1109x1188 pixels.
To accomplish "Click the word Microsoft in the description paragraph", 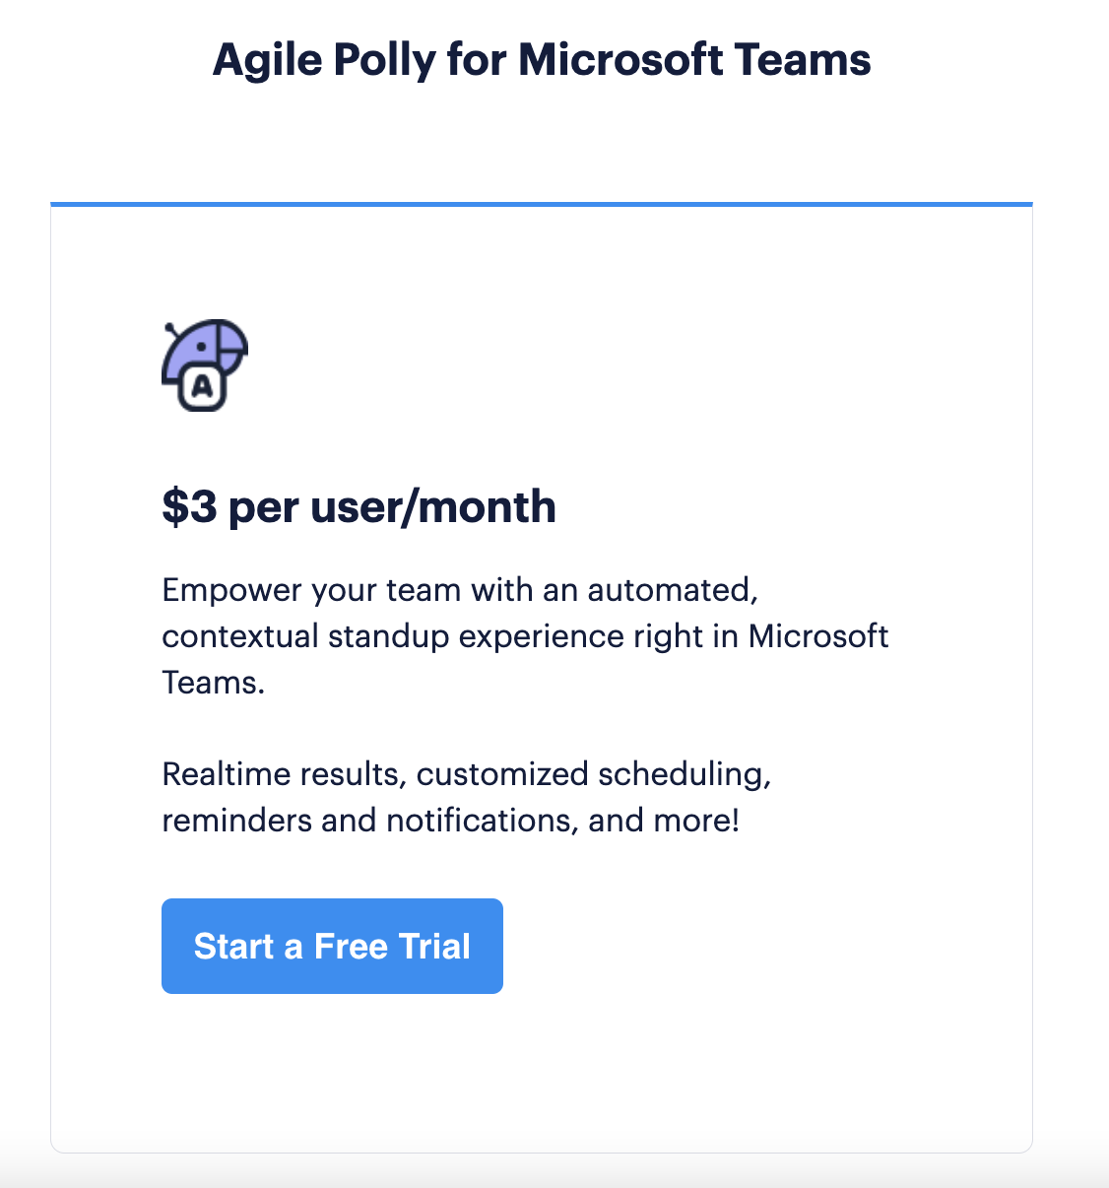I will [x=817, y=636].
